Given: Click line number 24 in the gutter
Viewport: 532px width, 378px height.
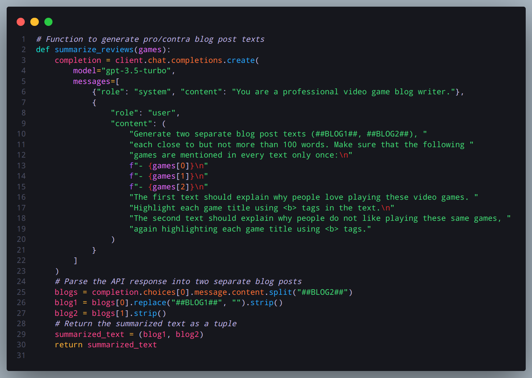Looking at the screenshot, I should [x=21, y=281].
